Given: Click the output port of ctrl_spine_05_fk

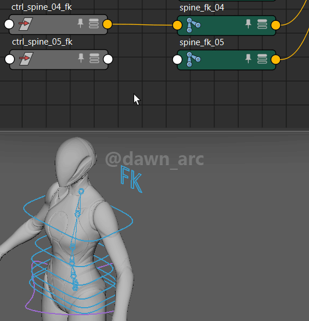Looking at the screenshot, I should pyautogui.click(x=108, y=59).
